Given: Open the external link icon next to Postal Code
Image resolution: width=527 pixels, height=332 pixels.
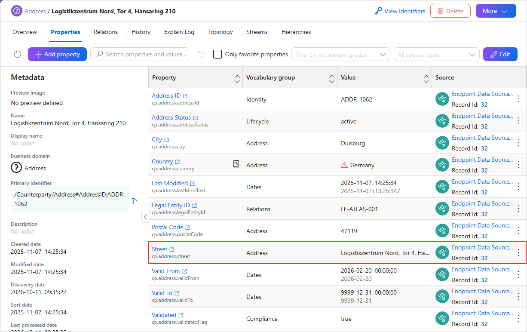Looking at the screenshot, I should [x=188, y=227].
